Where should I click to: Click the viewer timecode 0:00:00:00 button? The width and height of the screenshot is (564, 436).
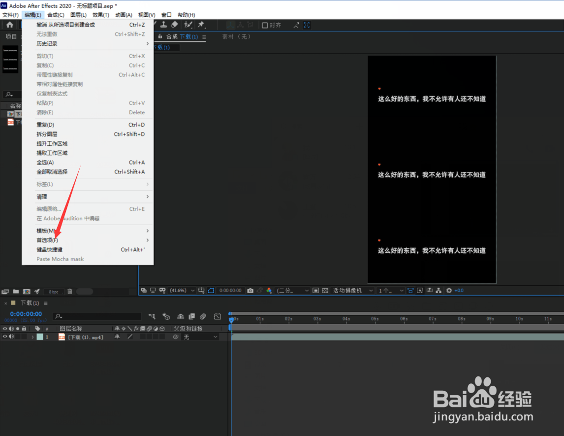click(230, 291)
